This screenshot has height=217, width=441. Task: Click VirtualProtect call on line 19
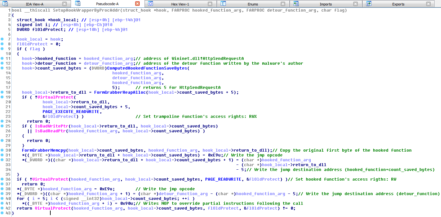(55, 97)
